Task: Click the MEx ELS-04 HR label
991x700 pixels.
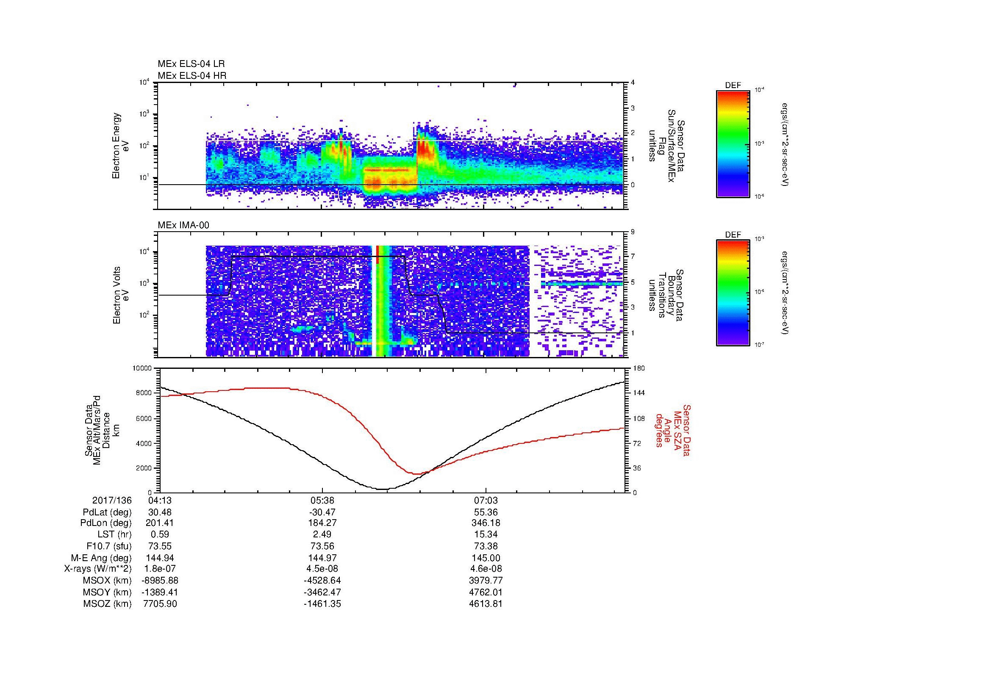Action: click(192, 76)
